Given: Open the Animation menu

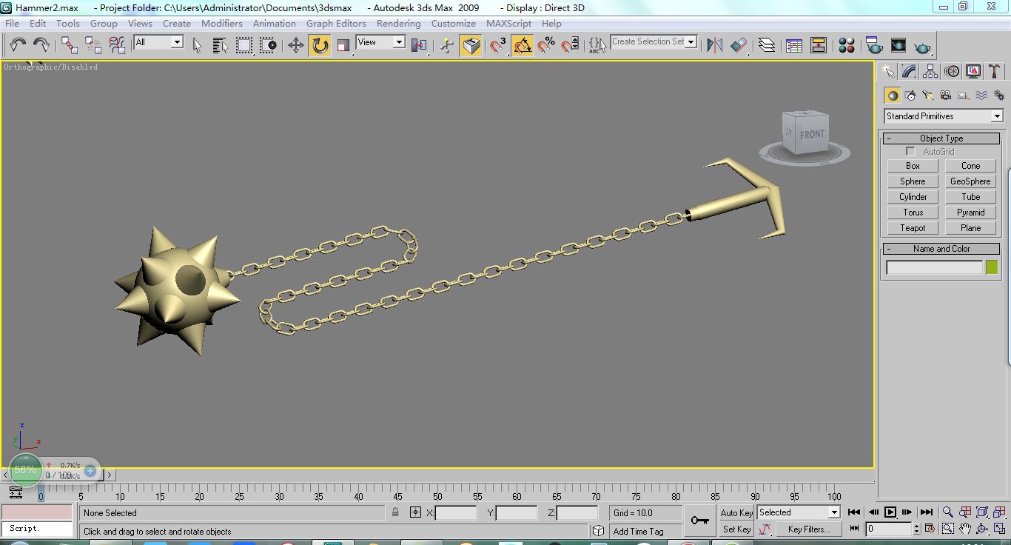Looking at the screenshot, I should click(274, 23).
